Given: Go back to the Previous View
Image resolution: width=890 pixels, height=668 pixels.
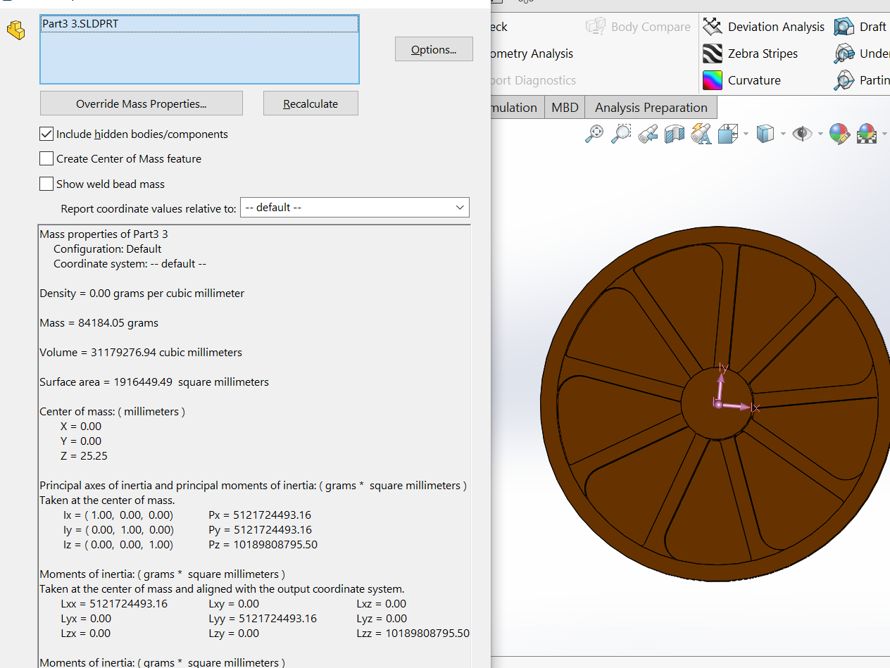Looking at the screenshot, I should pos(648,133).
